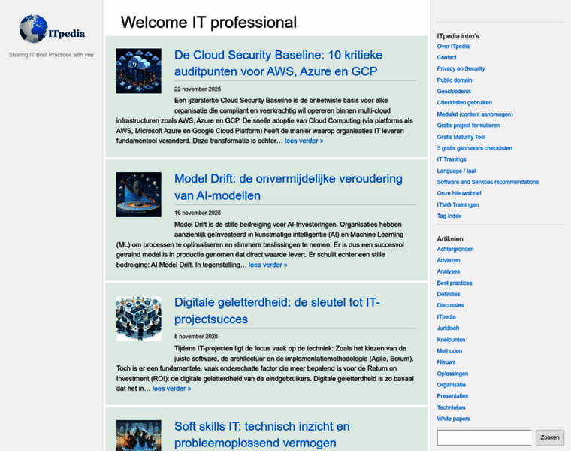Open the Cloud Security Baseline article thumbnail
The image size is (571, 451).
coord(139,71)
